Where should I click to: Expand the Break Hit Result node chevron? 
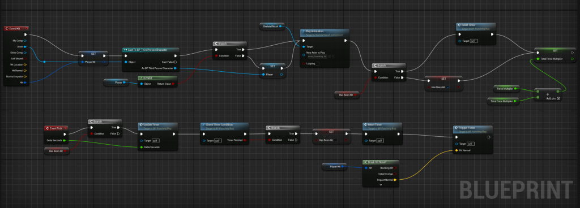point(381,185)
